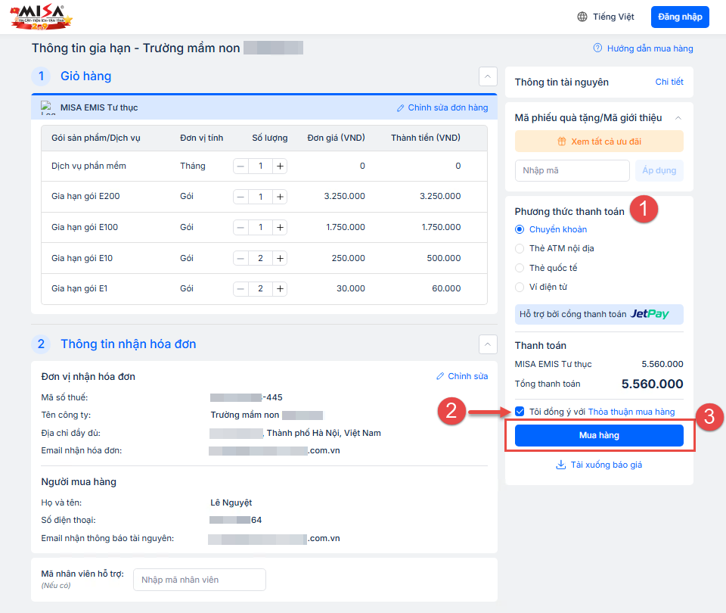The height and width of the screenshot is (613, 726).
Task: Click the Thông tin nhận hóa đơn heading
Action: (x=129, y=344)
